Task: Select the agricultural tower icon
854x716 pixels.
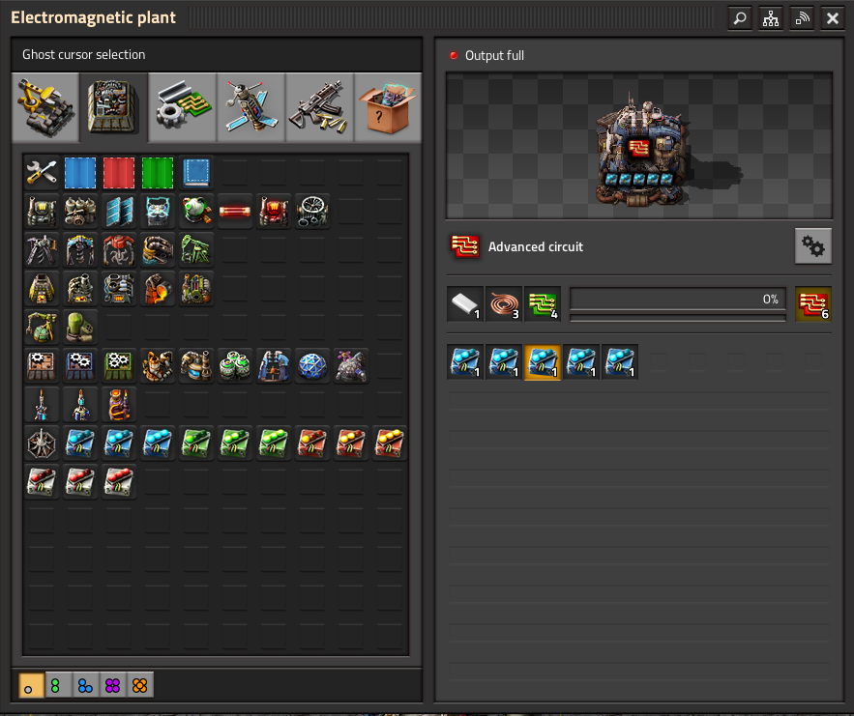Action: tap(42, 327)
